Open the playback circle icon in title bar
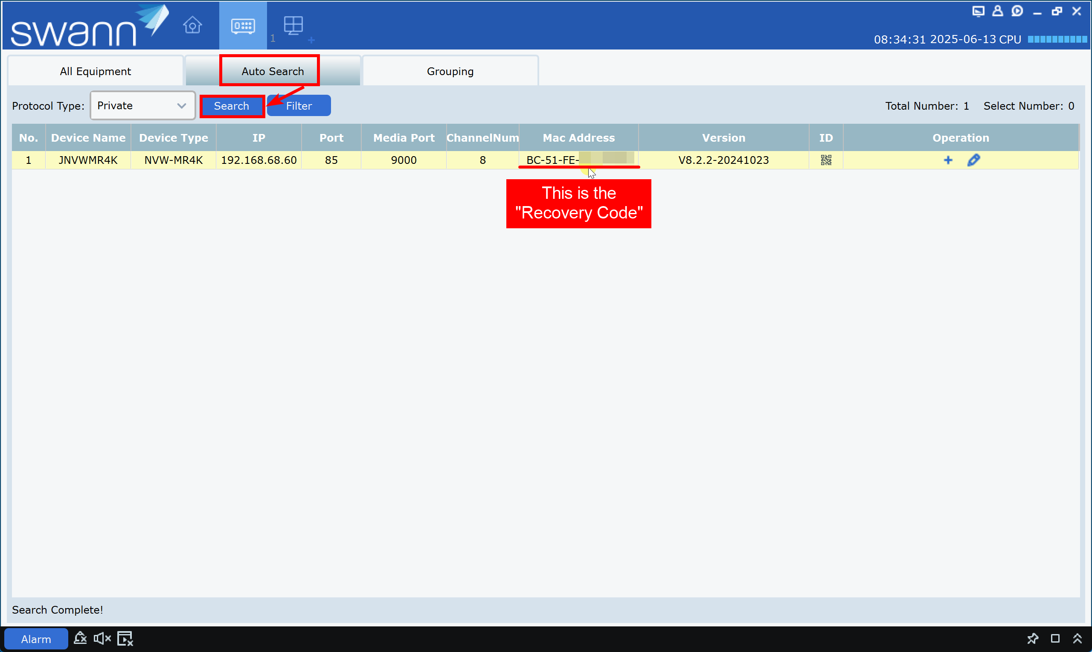 (x=1016, y=11)
